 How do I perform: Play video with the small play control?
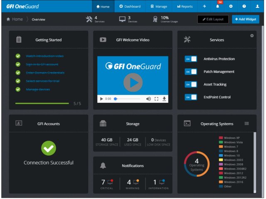click(101, 99)
